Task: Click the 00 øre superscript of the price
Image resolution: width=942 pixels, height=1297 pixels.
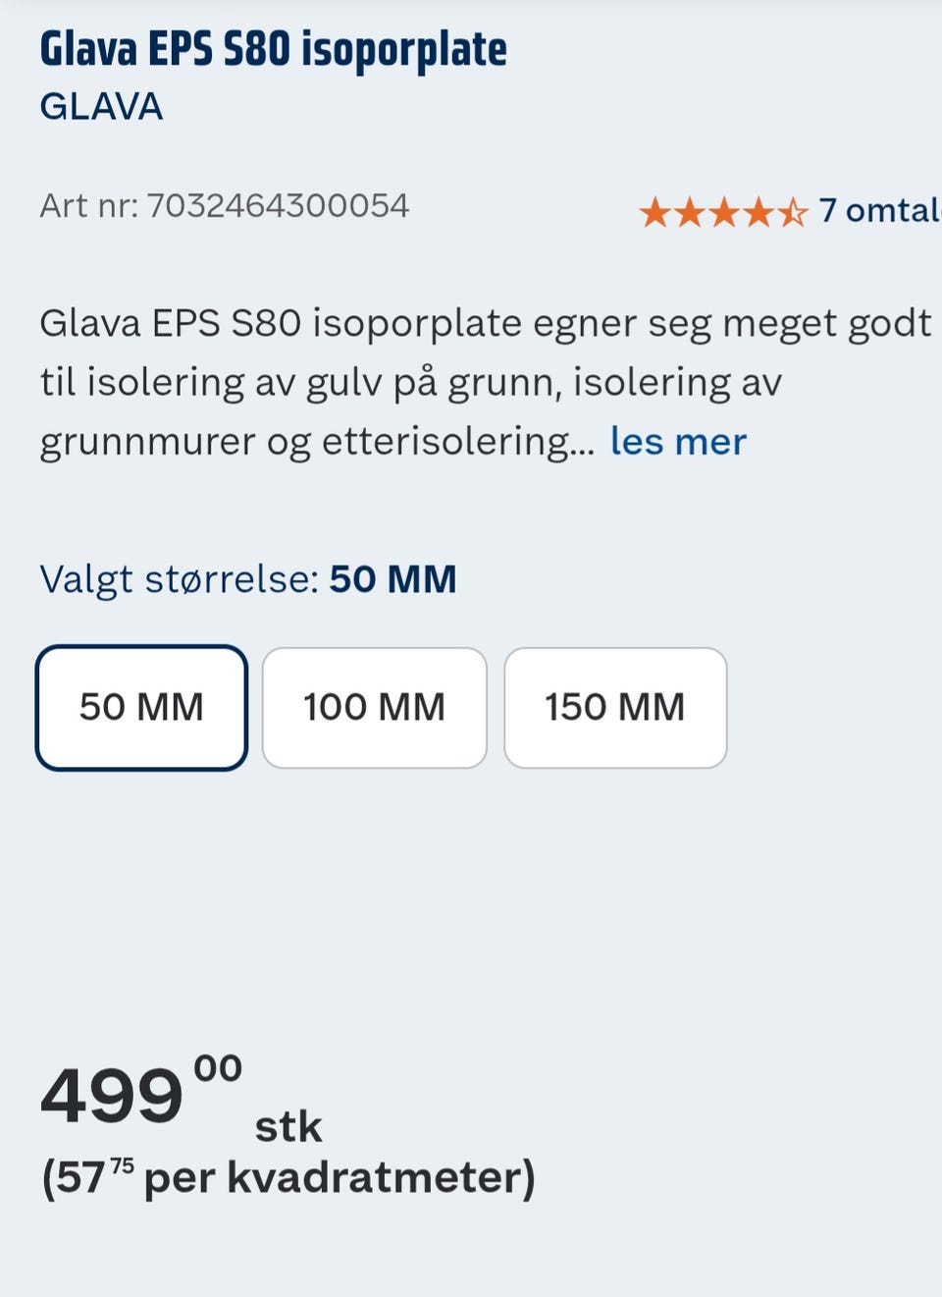Action: (x=218, y=1068)
